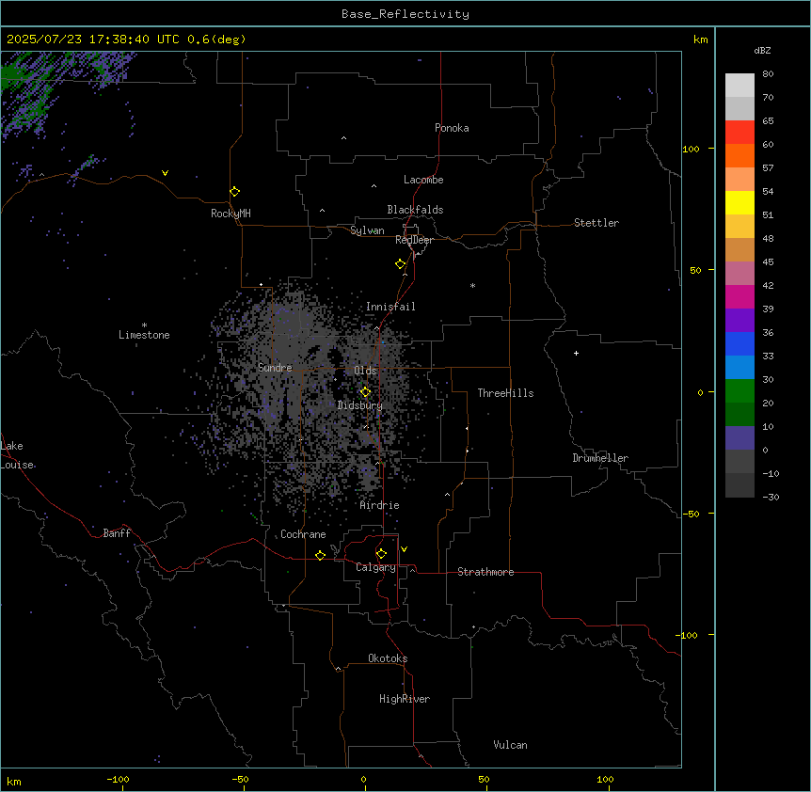Click the Strathmore label

(x=485, y=572)
